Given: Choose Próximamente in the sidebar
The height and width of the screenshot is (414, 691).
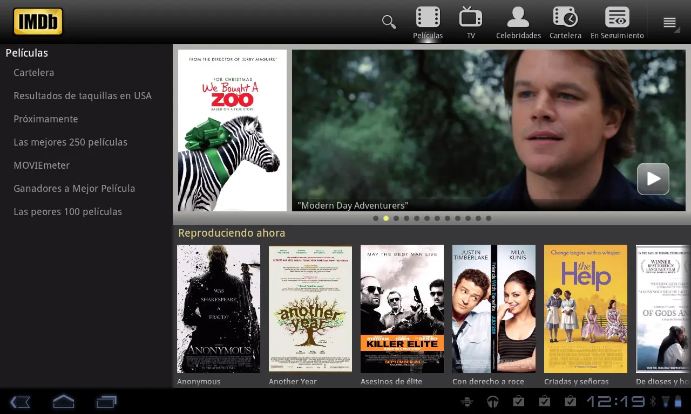Looking at the screenshot, I should pos(46,119).
